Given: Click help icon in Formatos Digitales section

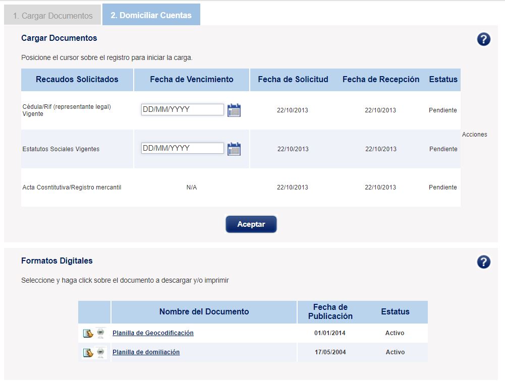Looking at the screenshot, I should click(483, 262).
